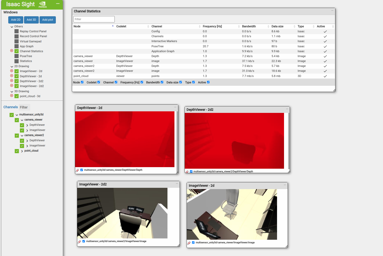
Task: Collapse the multisensor_unity3d channel tree
Action: tap(17, 114)
